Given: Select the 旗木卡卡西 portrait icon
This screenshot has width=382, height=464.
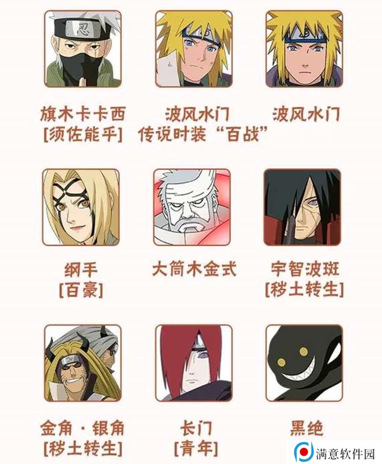Looking at the screenshot, I should pyautogui.click(x=83, y=49).
